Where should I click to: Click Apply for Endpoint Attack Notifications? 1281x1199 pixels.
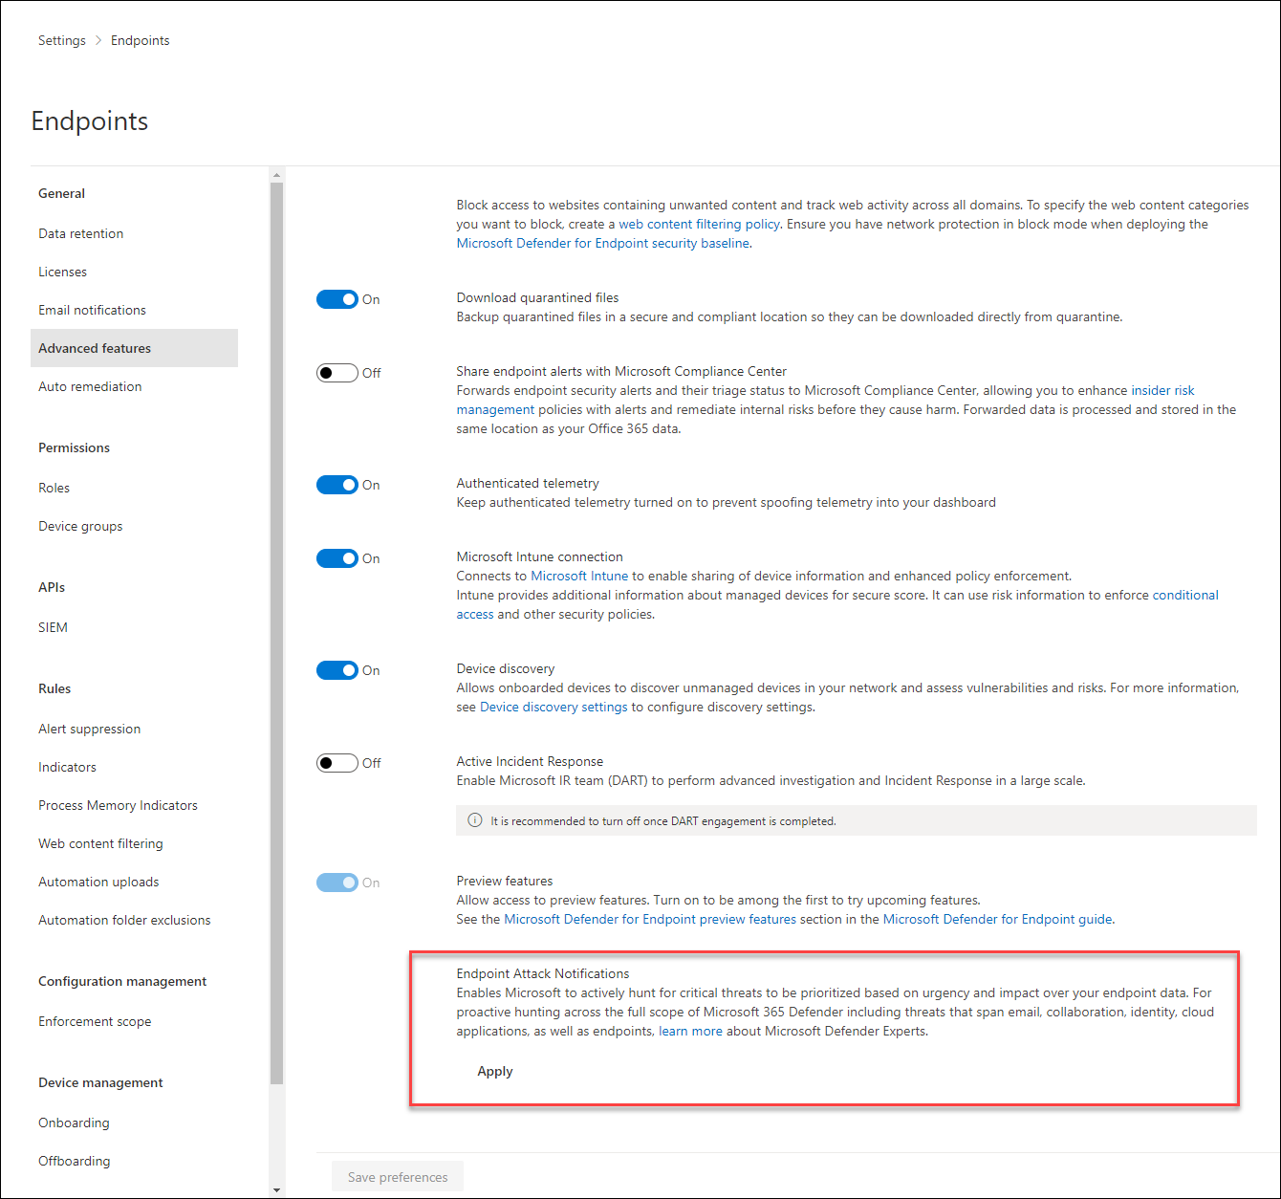(x=494, y=1071)
